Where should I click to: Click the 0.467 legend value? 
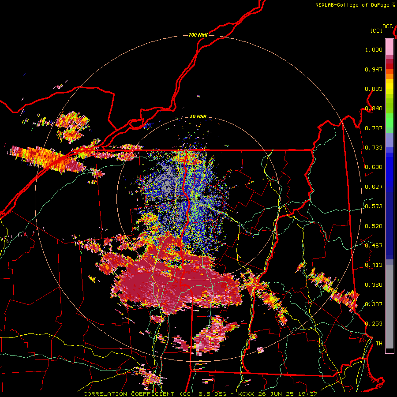[x=374, y=246]
